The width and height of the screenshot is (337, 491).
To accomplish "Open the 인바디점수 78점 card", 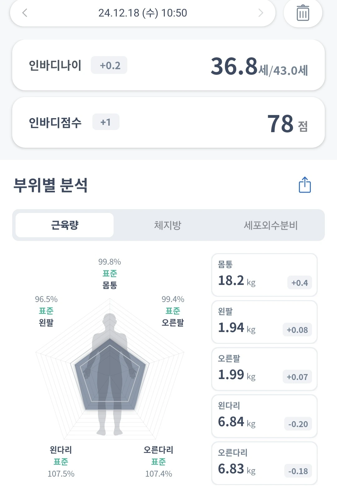I will (168, 122).
